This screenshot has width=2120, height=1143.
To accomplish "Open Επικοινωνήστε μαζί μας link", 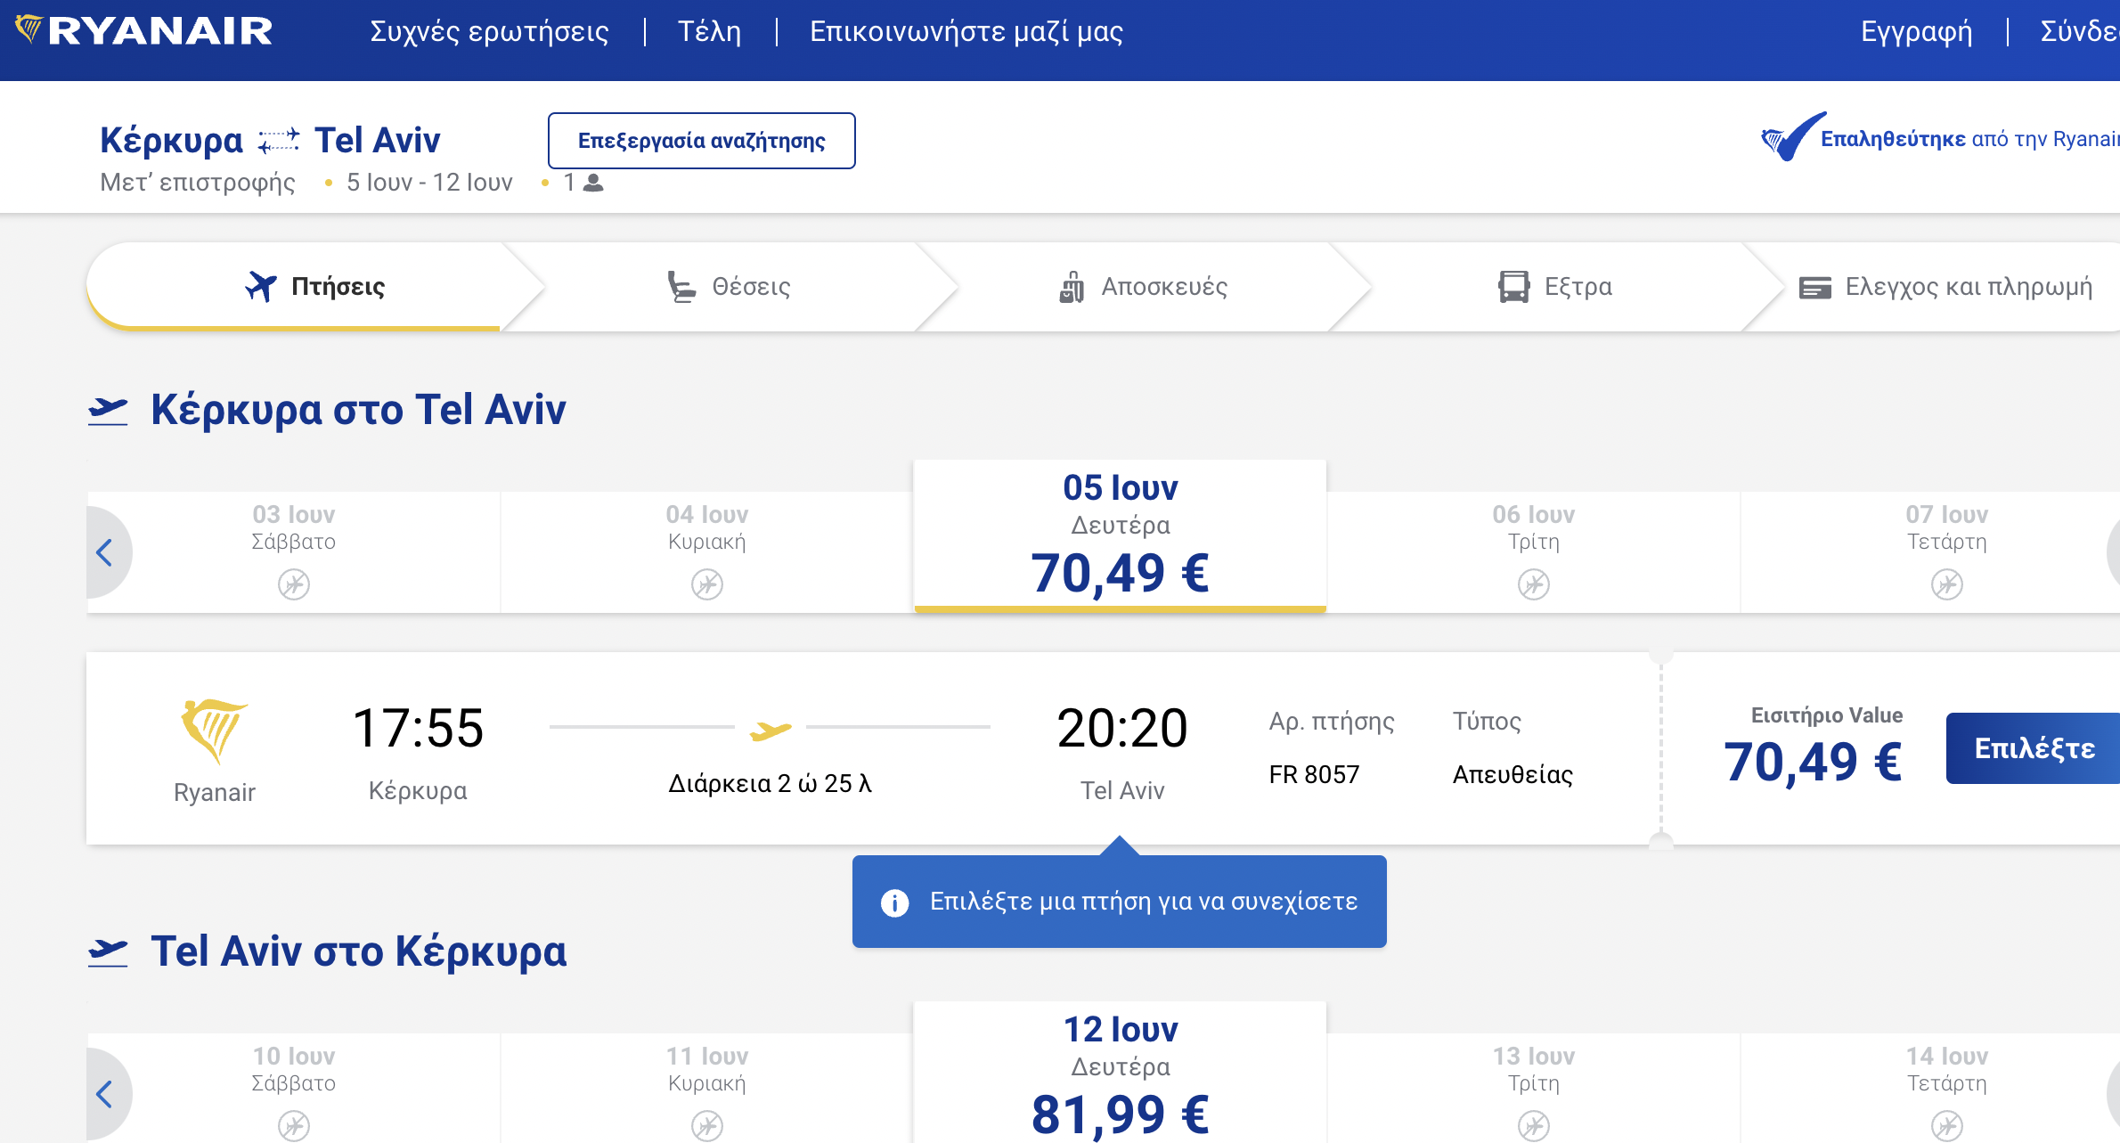I will click(966, 31).
